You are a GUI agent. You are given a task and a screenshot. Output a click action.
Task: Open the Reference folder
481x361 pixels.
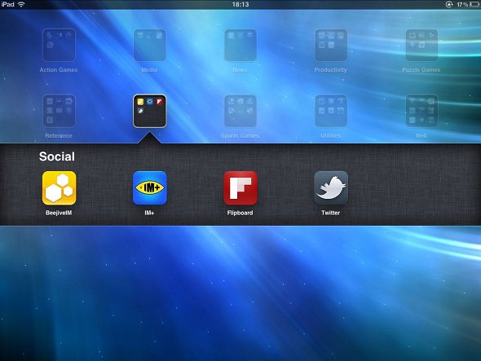[59, 111]
